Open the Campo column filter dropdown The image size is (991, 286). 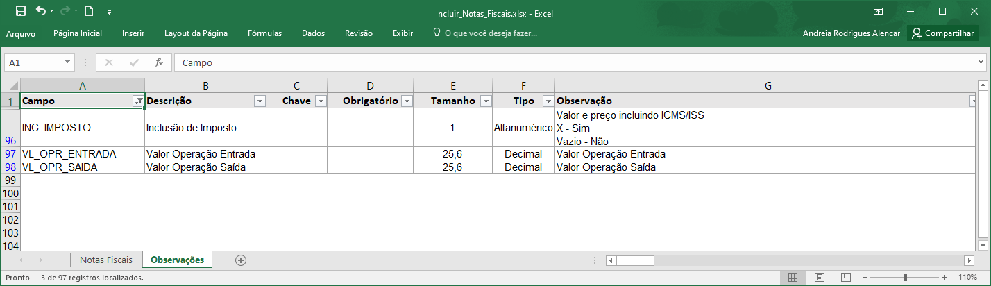click(x=138, y=101)
